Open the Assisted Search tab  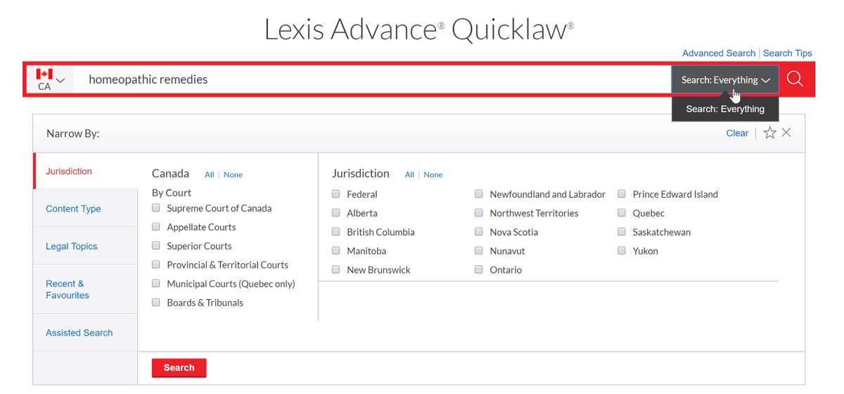click(x=85, y=333)
